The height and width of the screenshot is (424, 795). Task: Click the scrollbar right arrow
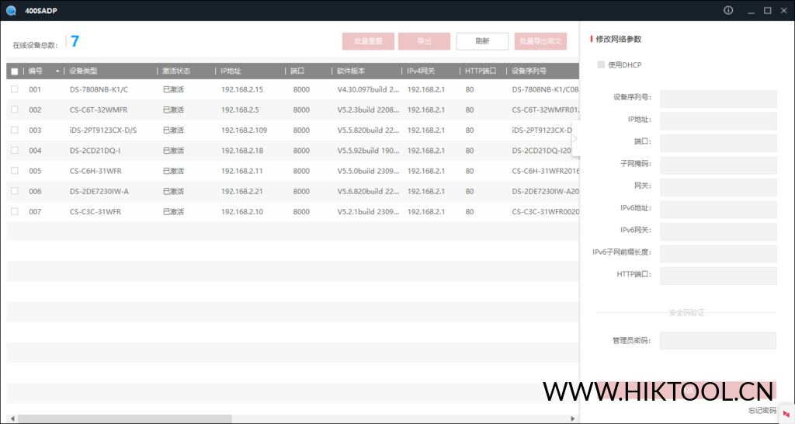[572, 419]
